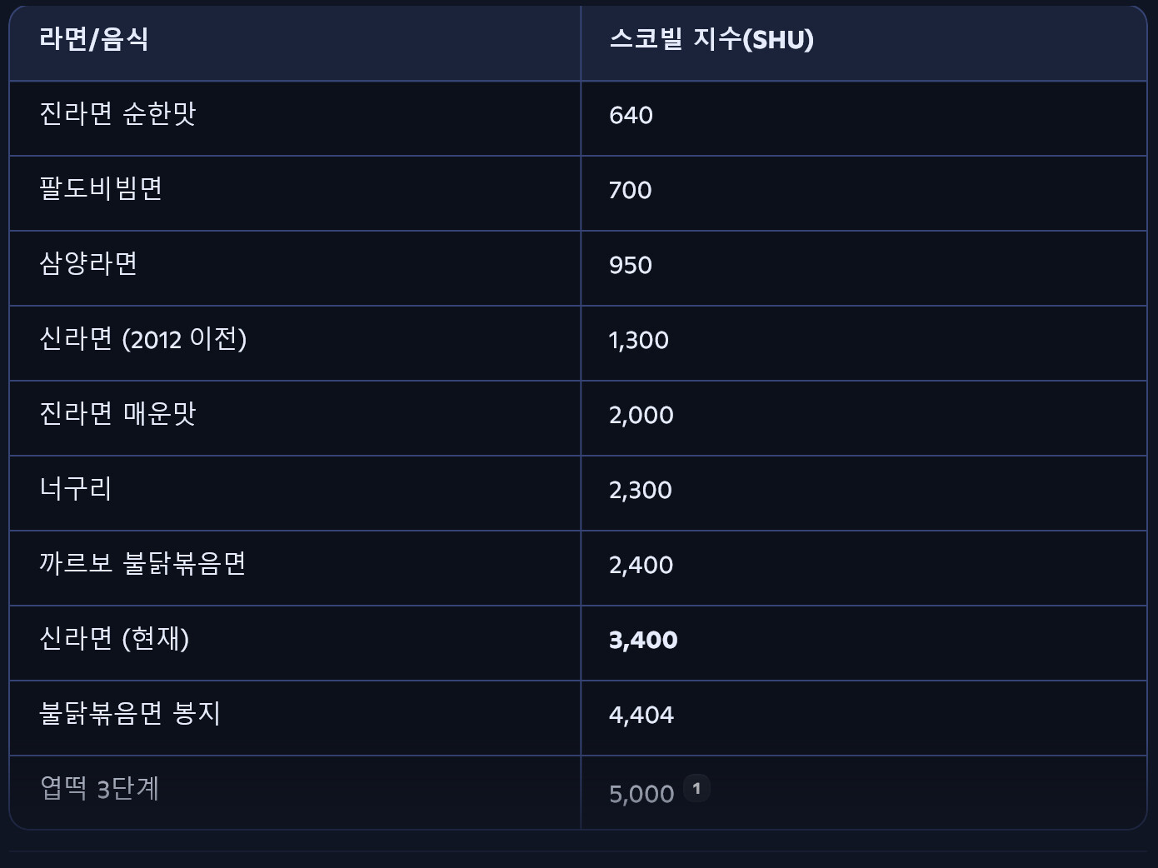Click the 950 SHU value
This screenshot has height=868, width=1158.
coord(630,265)
